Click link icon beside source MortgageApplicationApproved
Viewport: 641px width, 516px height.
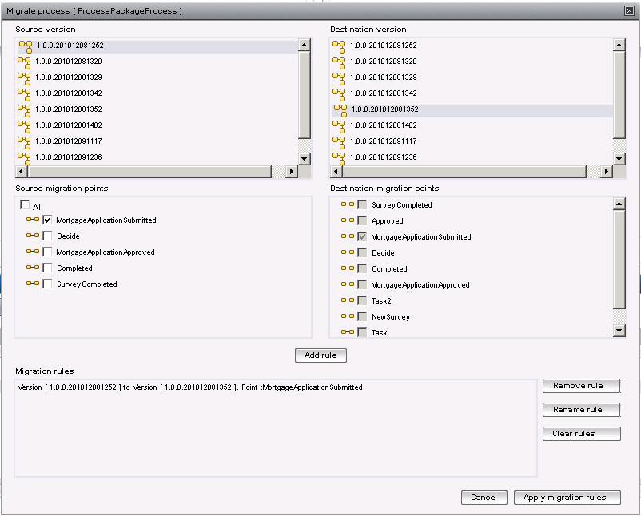(33, 252)
